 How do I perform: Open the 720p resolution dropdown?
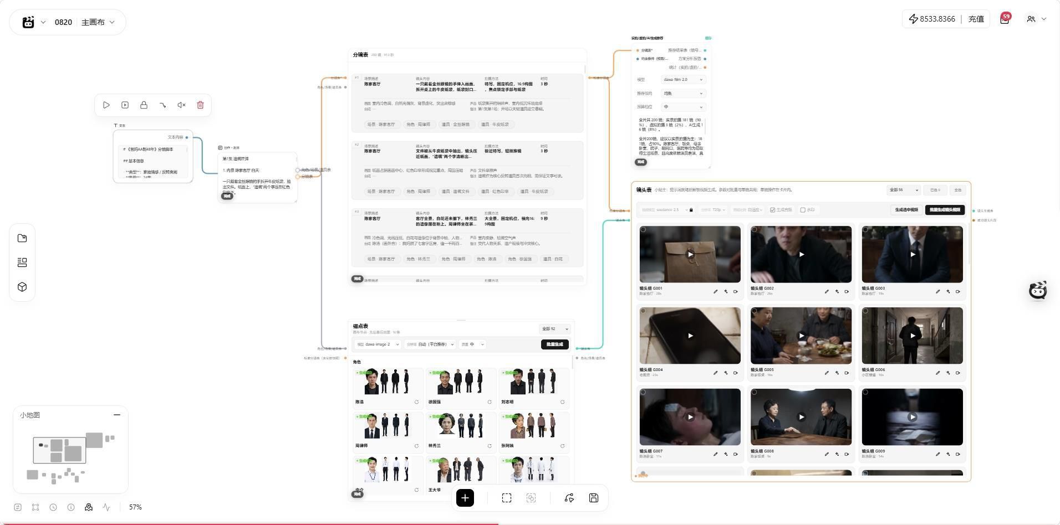point(713,210)
